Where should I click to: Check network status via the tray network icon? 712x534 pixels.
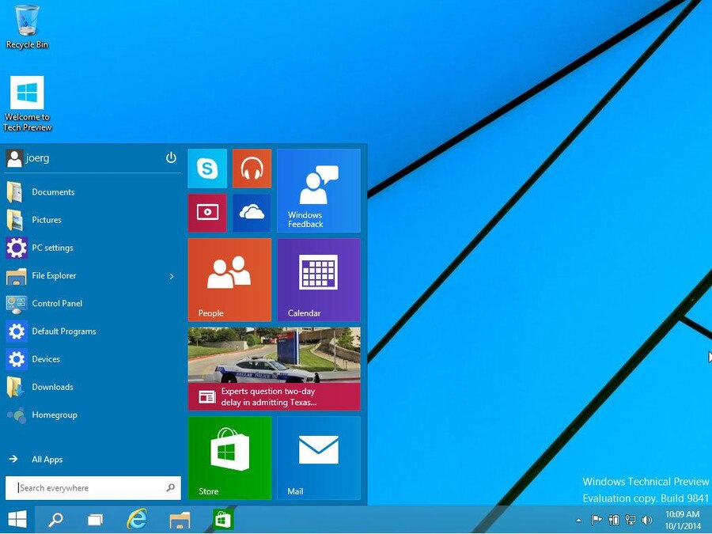tap(631, 520)
